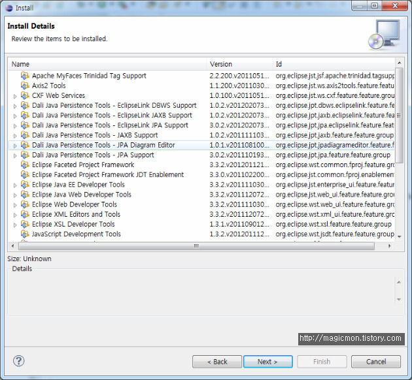The height and width of the screenshot is (380, 412).
Task: Click the list scroll up arrow
Action: (399, 63)
